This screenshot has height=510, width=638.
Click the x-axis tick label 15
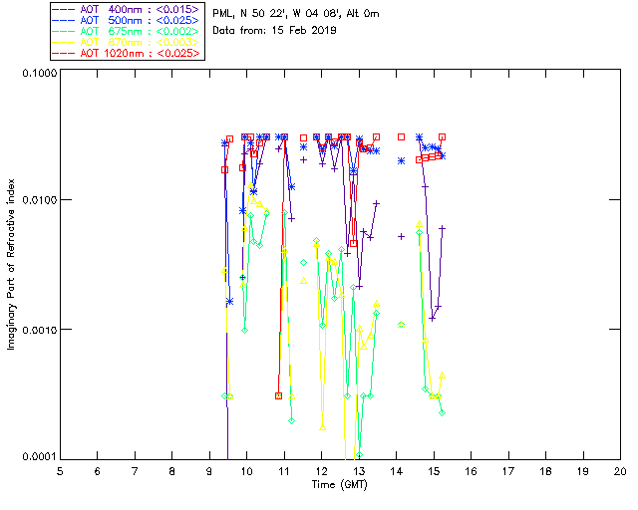(x=434, y=471)
